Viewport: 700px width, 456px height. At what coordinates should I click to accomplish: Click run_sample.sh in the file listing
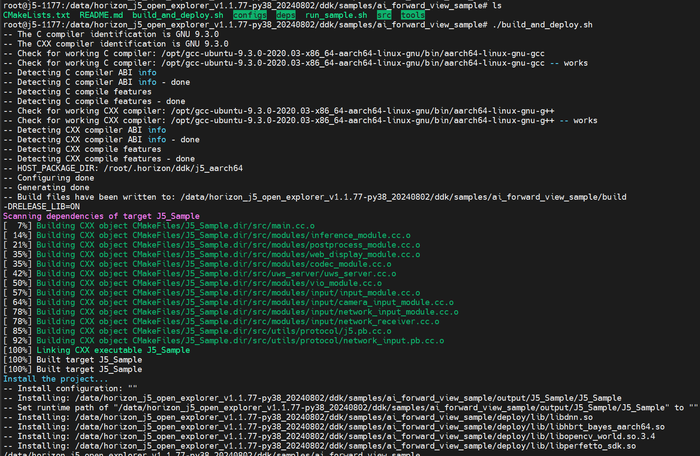(x=336, y=15)
